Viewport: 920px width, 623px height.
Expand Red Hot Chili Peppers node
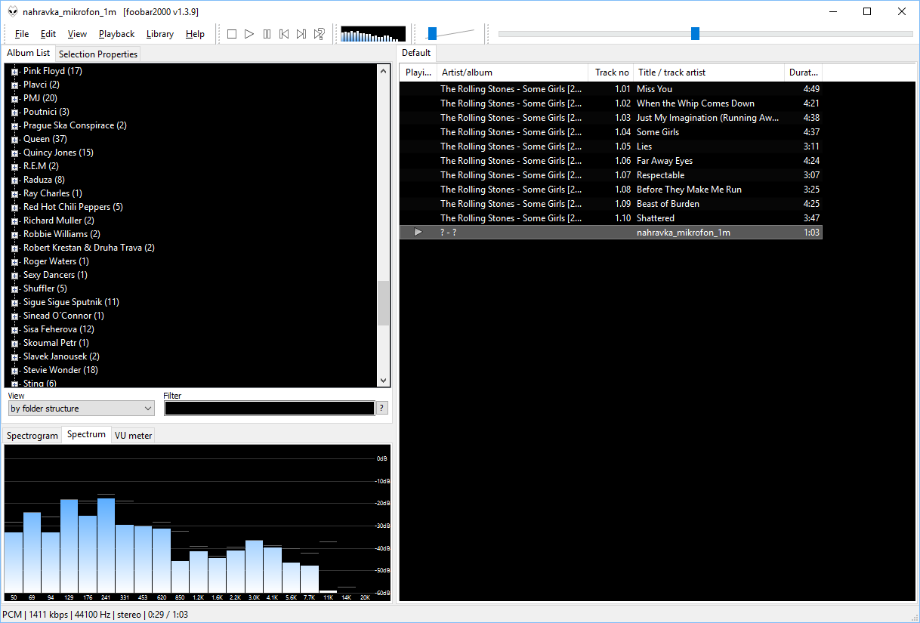click(14, 208)
